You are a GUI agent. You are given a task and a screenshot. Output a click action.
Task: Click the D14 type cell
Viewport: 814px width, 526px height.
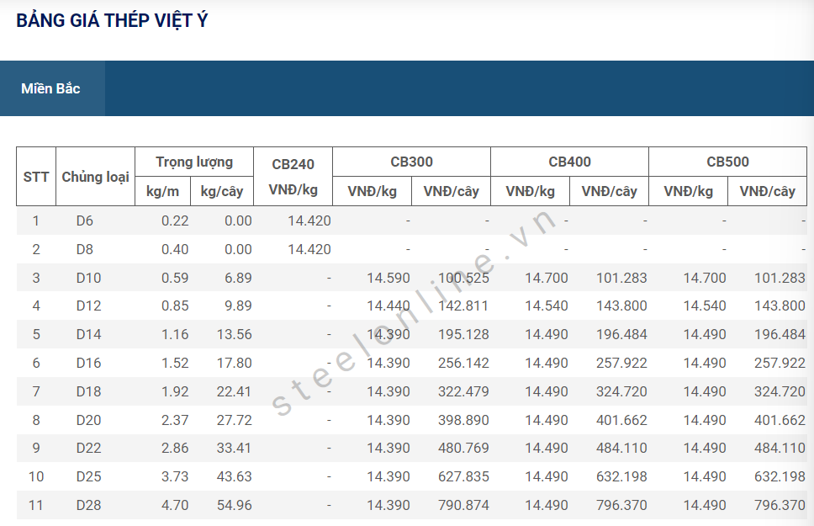tap(88, 335)
